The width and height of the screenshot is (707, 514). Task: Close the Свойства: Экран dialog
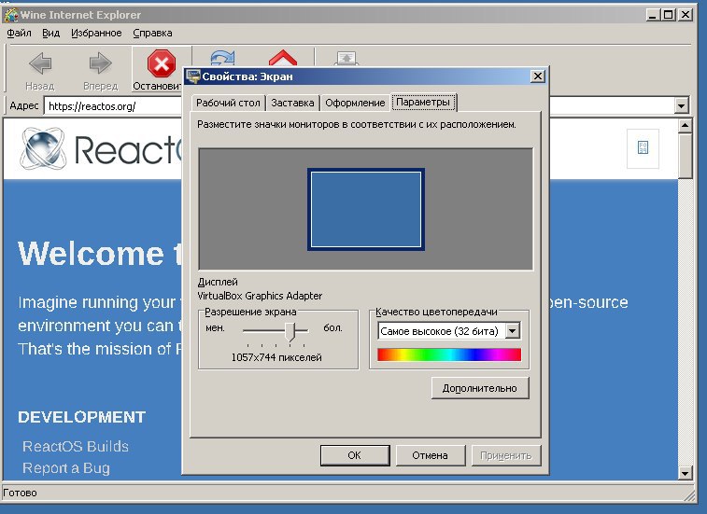tap(537, 76)
